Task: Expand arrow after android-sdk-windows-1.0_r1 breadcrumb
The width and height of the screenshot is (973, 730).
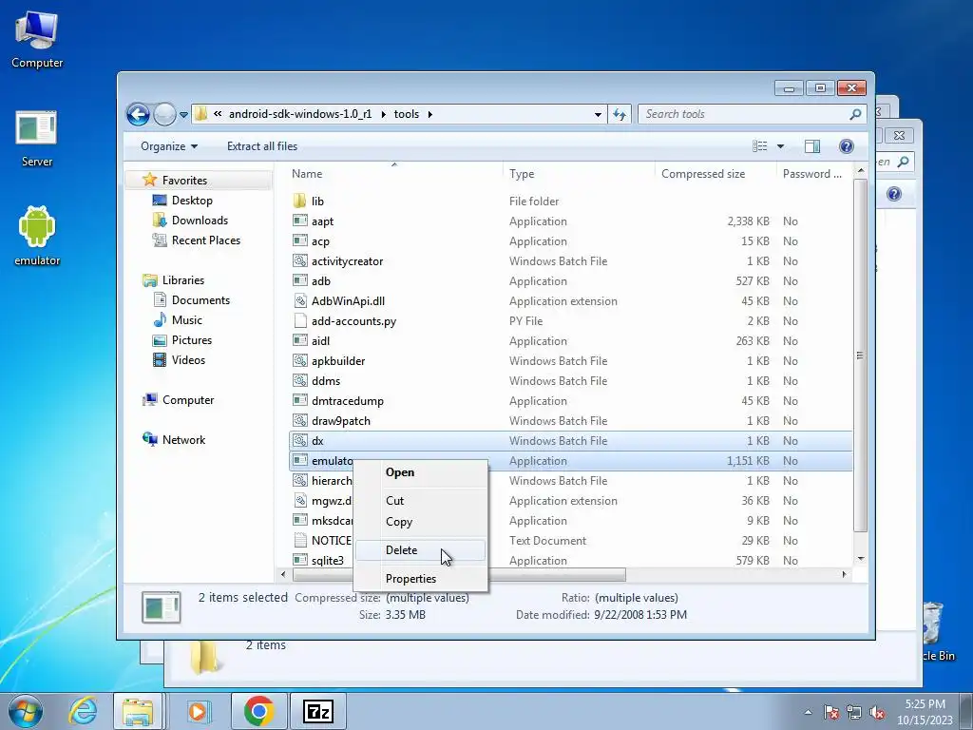Action: [383, 114]
